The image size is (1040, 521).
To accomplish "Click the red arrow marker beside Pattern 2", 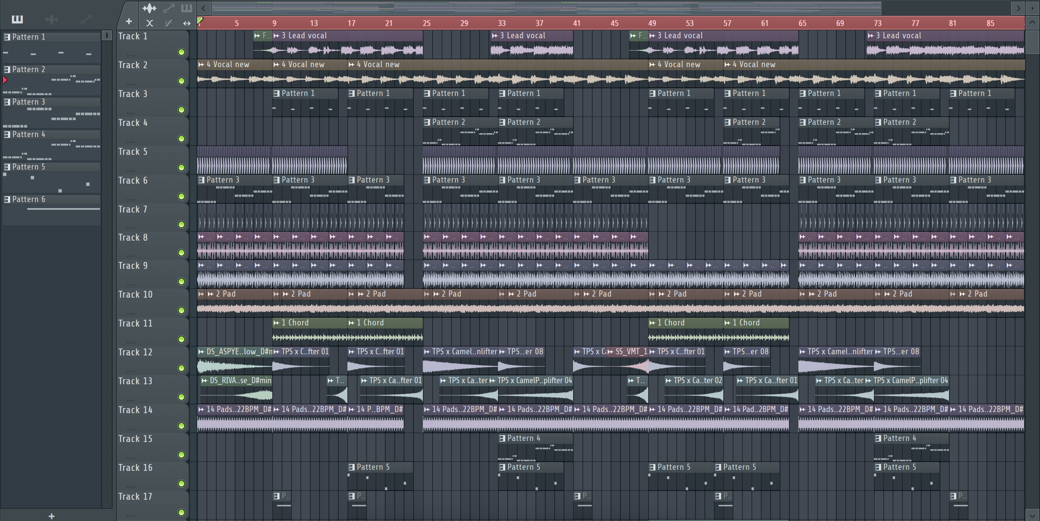I will pos(5,80).
